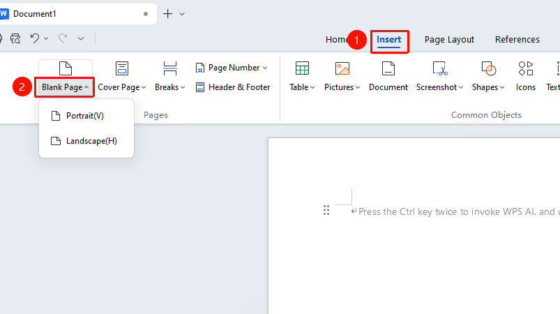
Task: Open the Page Number dropdown arrow
Action: [265, 68]
